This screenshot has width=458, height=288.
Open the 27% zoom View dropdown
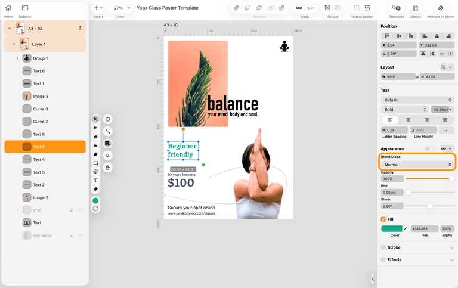[120, 8]
